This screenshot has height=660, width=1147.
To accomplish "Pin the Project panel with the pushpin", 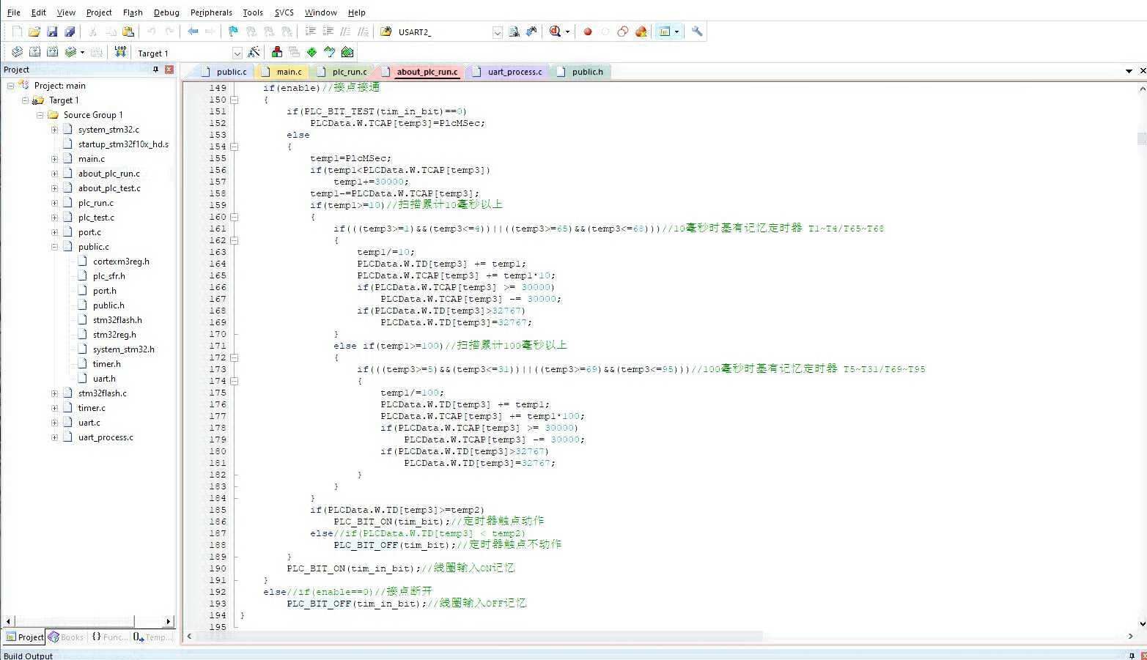I will 155,70.
